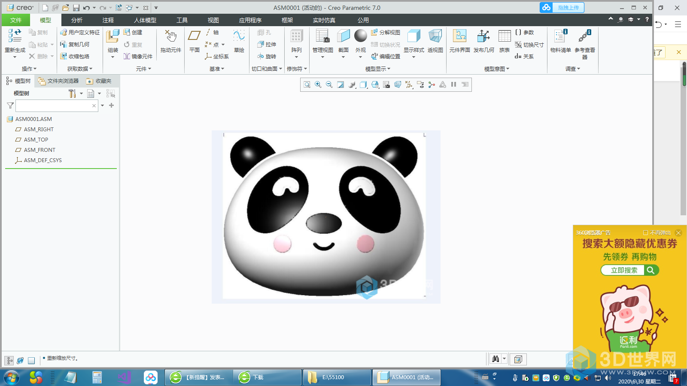This screenshot has width=687, height=386.
Task: Click the Saved Orientations icon in graphics toolbar
Action: pyautogui.click(x=375, y=84)
